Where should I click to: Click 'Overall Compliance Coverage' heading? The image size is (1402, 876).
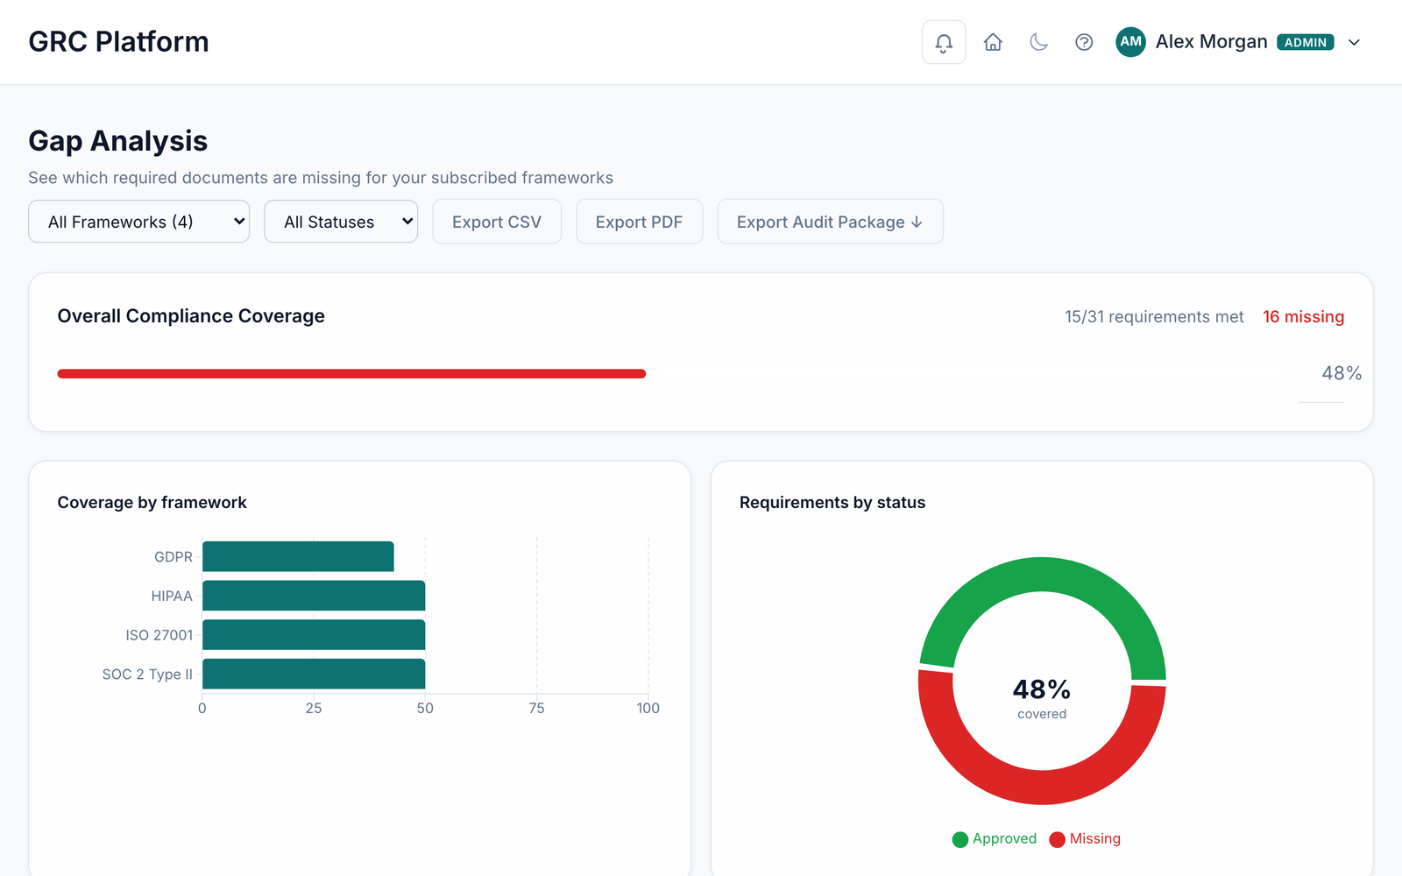[x=191, y=316]
